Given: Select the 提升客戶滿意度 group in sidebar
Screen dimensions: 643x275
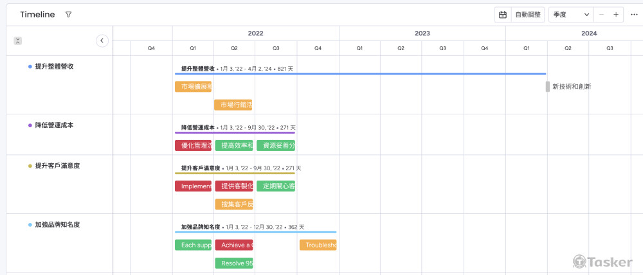Looking at the screenshot, I should 57,166.
